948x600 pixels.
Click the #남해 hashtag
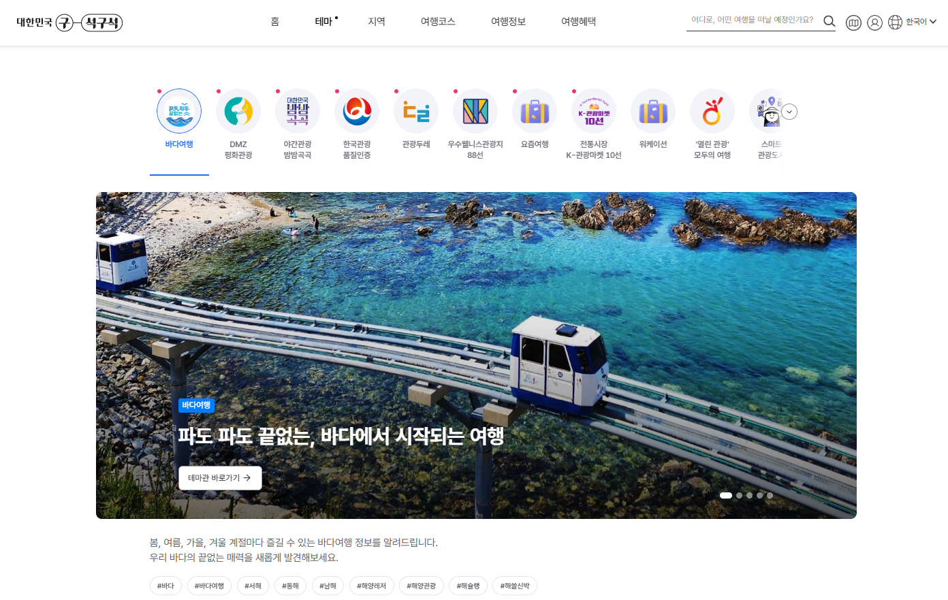(328, 586)
